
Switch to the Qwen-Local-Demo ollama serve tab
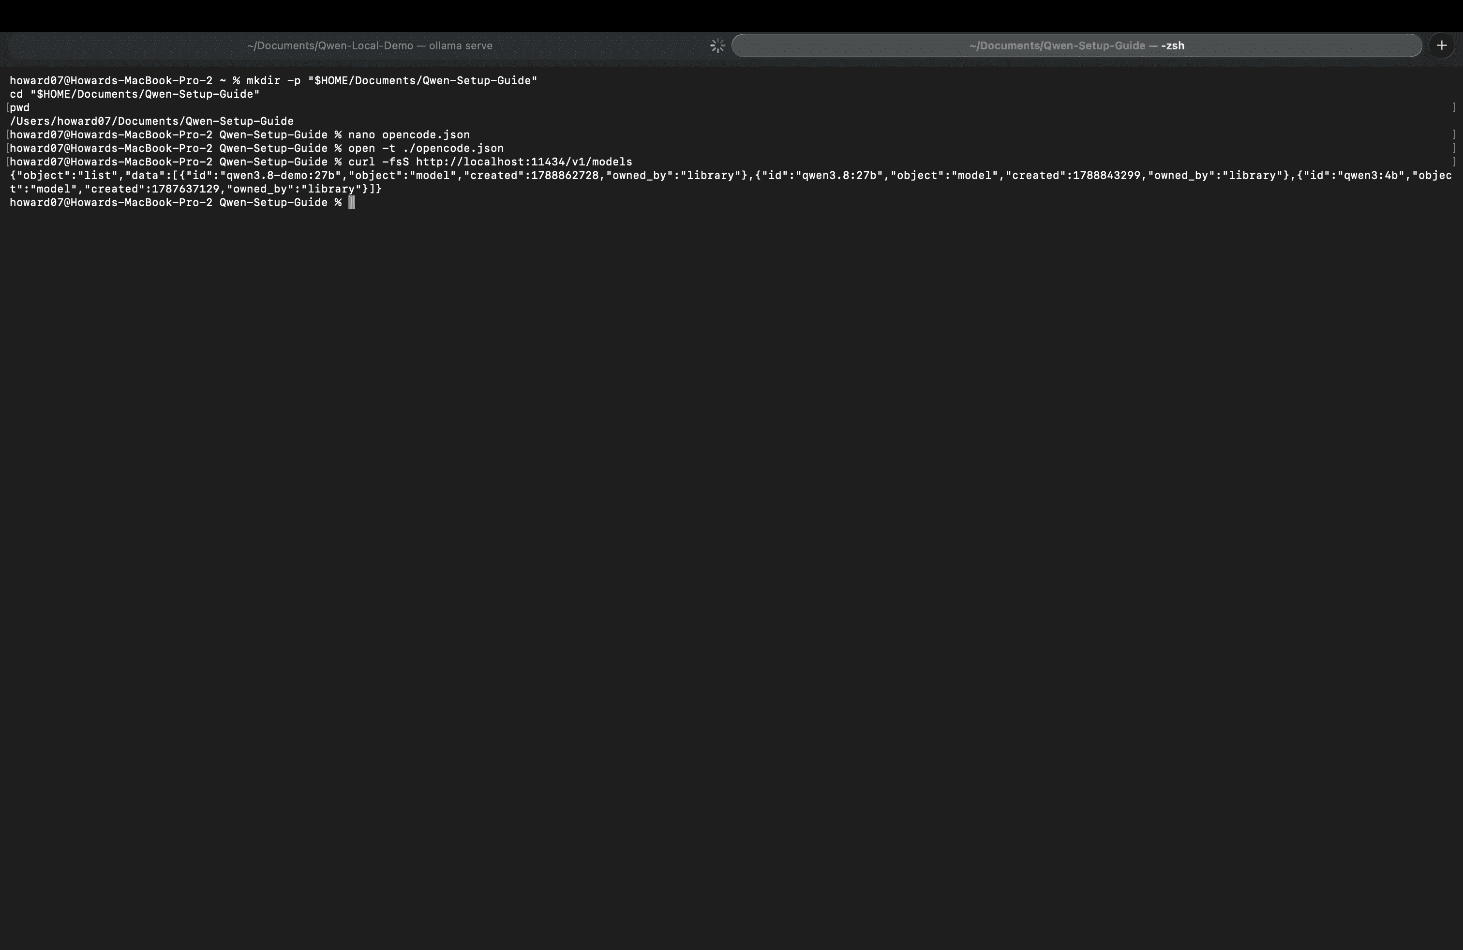point(369,45)
